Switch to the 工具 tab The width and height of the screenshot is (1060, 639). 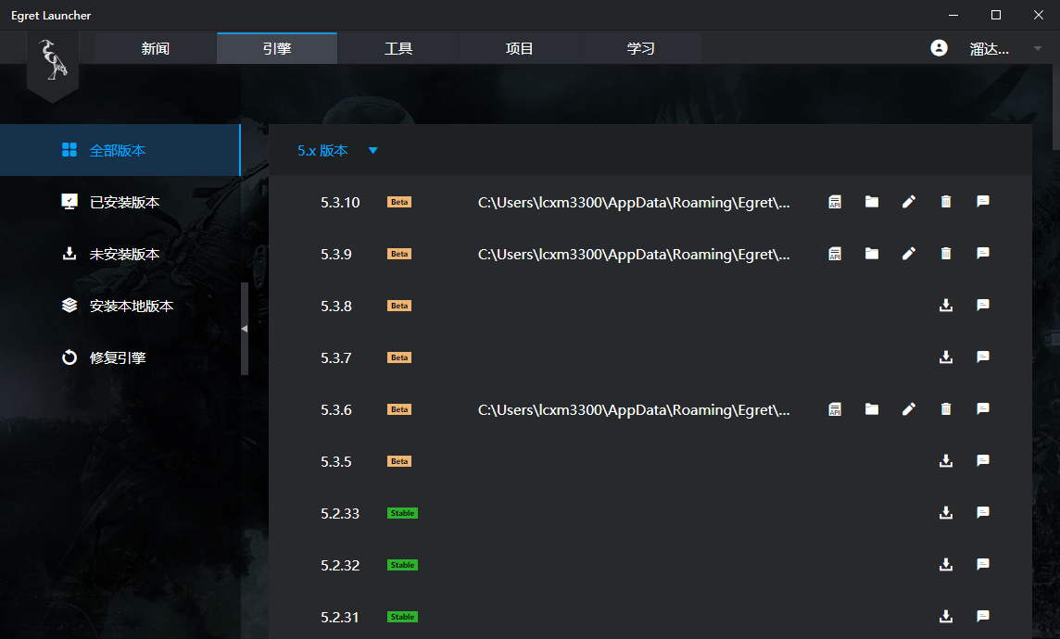coord(397,47)
